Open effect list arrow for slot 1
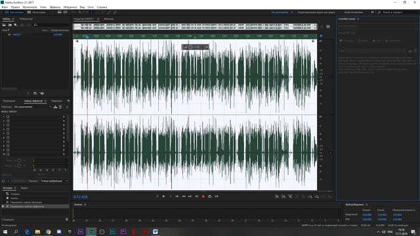420x236 pixels. tap(64, 117)
